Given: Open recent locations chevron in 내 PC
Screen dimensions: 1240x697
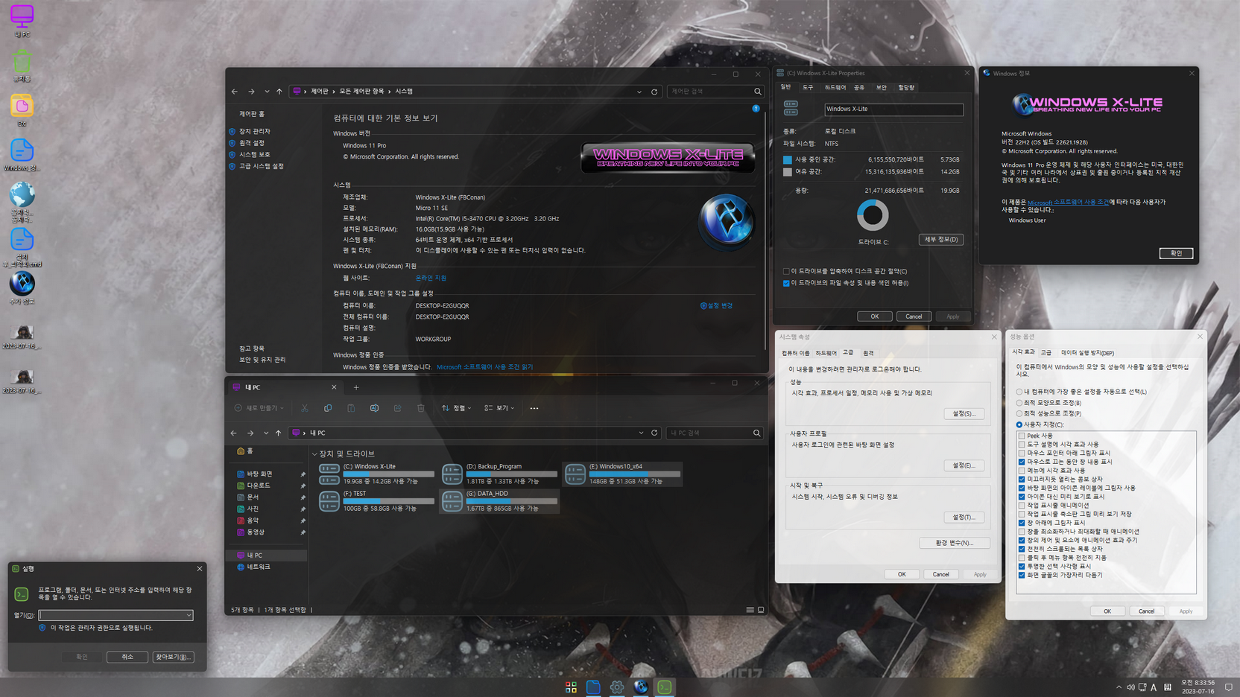Looking at the screenshot, I should point(266,433).
